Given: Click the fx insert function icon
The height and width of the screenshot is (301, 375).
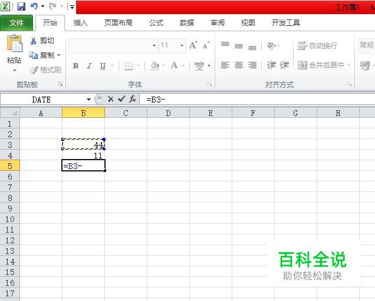Looking at the screenshot, I should 133,99.
